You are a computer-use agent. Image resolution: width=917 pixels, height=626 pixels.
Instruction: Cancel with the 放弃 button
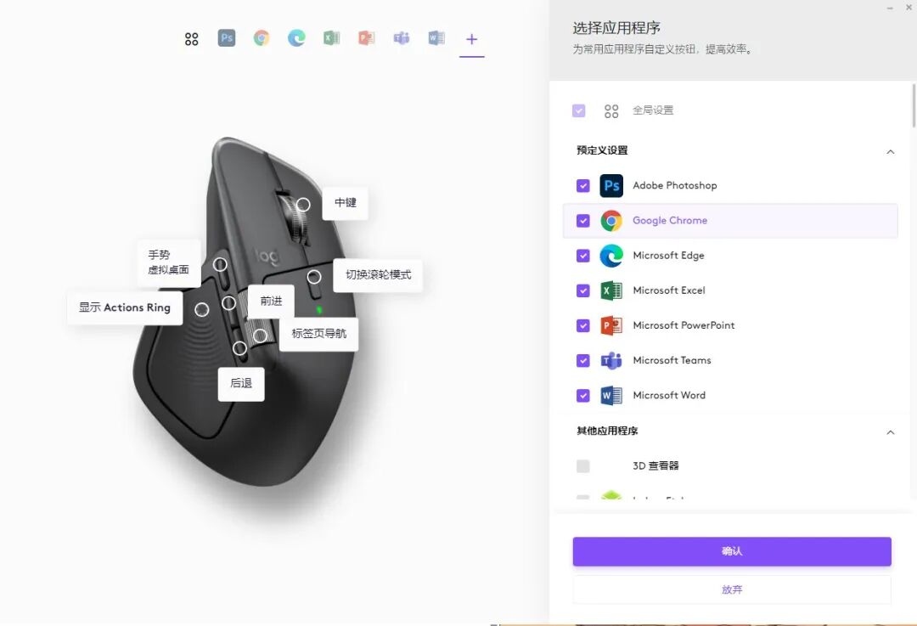(732, 589)
